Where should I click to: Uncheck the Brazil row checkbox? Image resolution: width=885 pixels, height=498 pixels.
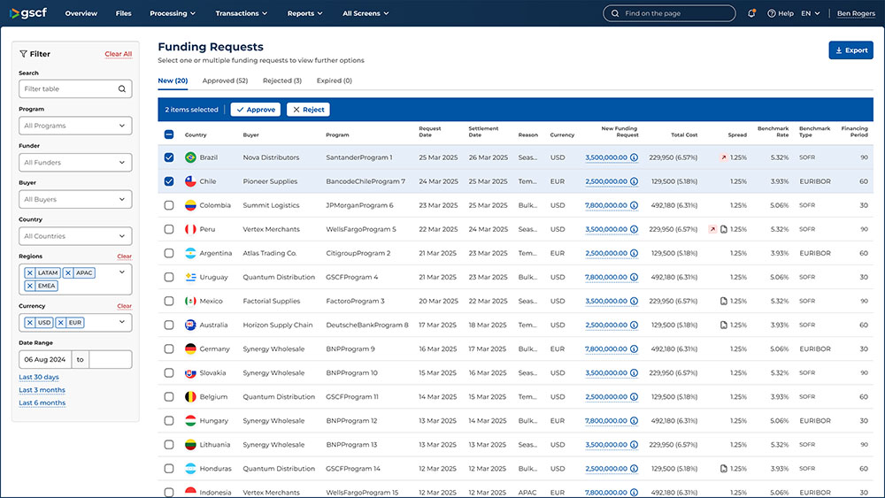[x=169, y=157]
